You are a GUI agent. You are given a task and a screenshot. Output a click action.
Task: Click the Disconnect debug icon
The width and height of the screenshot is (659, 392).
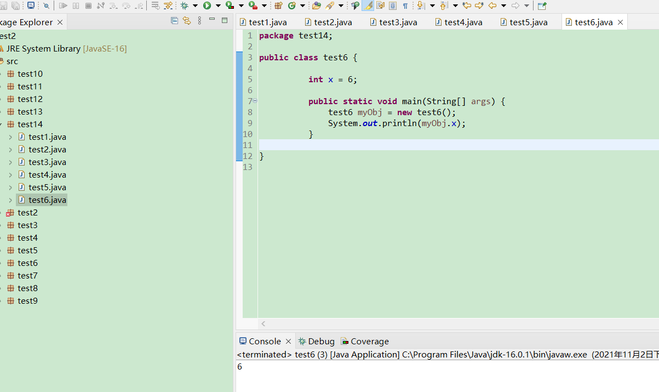click(100, 5)
